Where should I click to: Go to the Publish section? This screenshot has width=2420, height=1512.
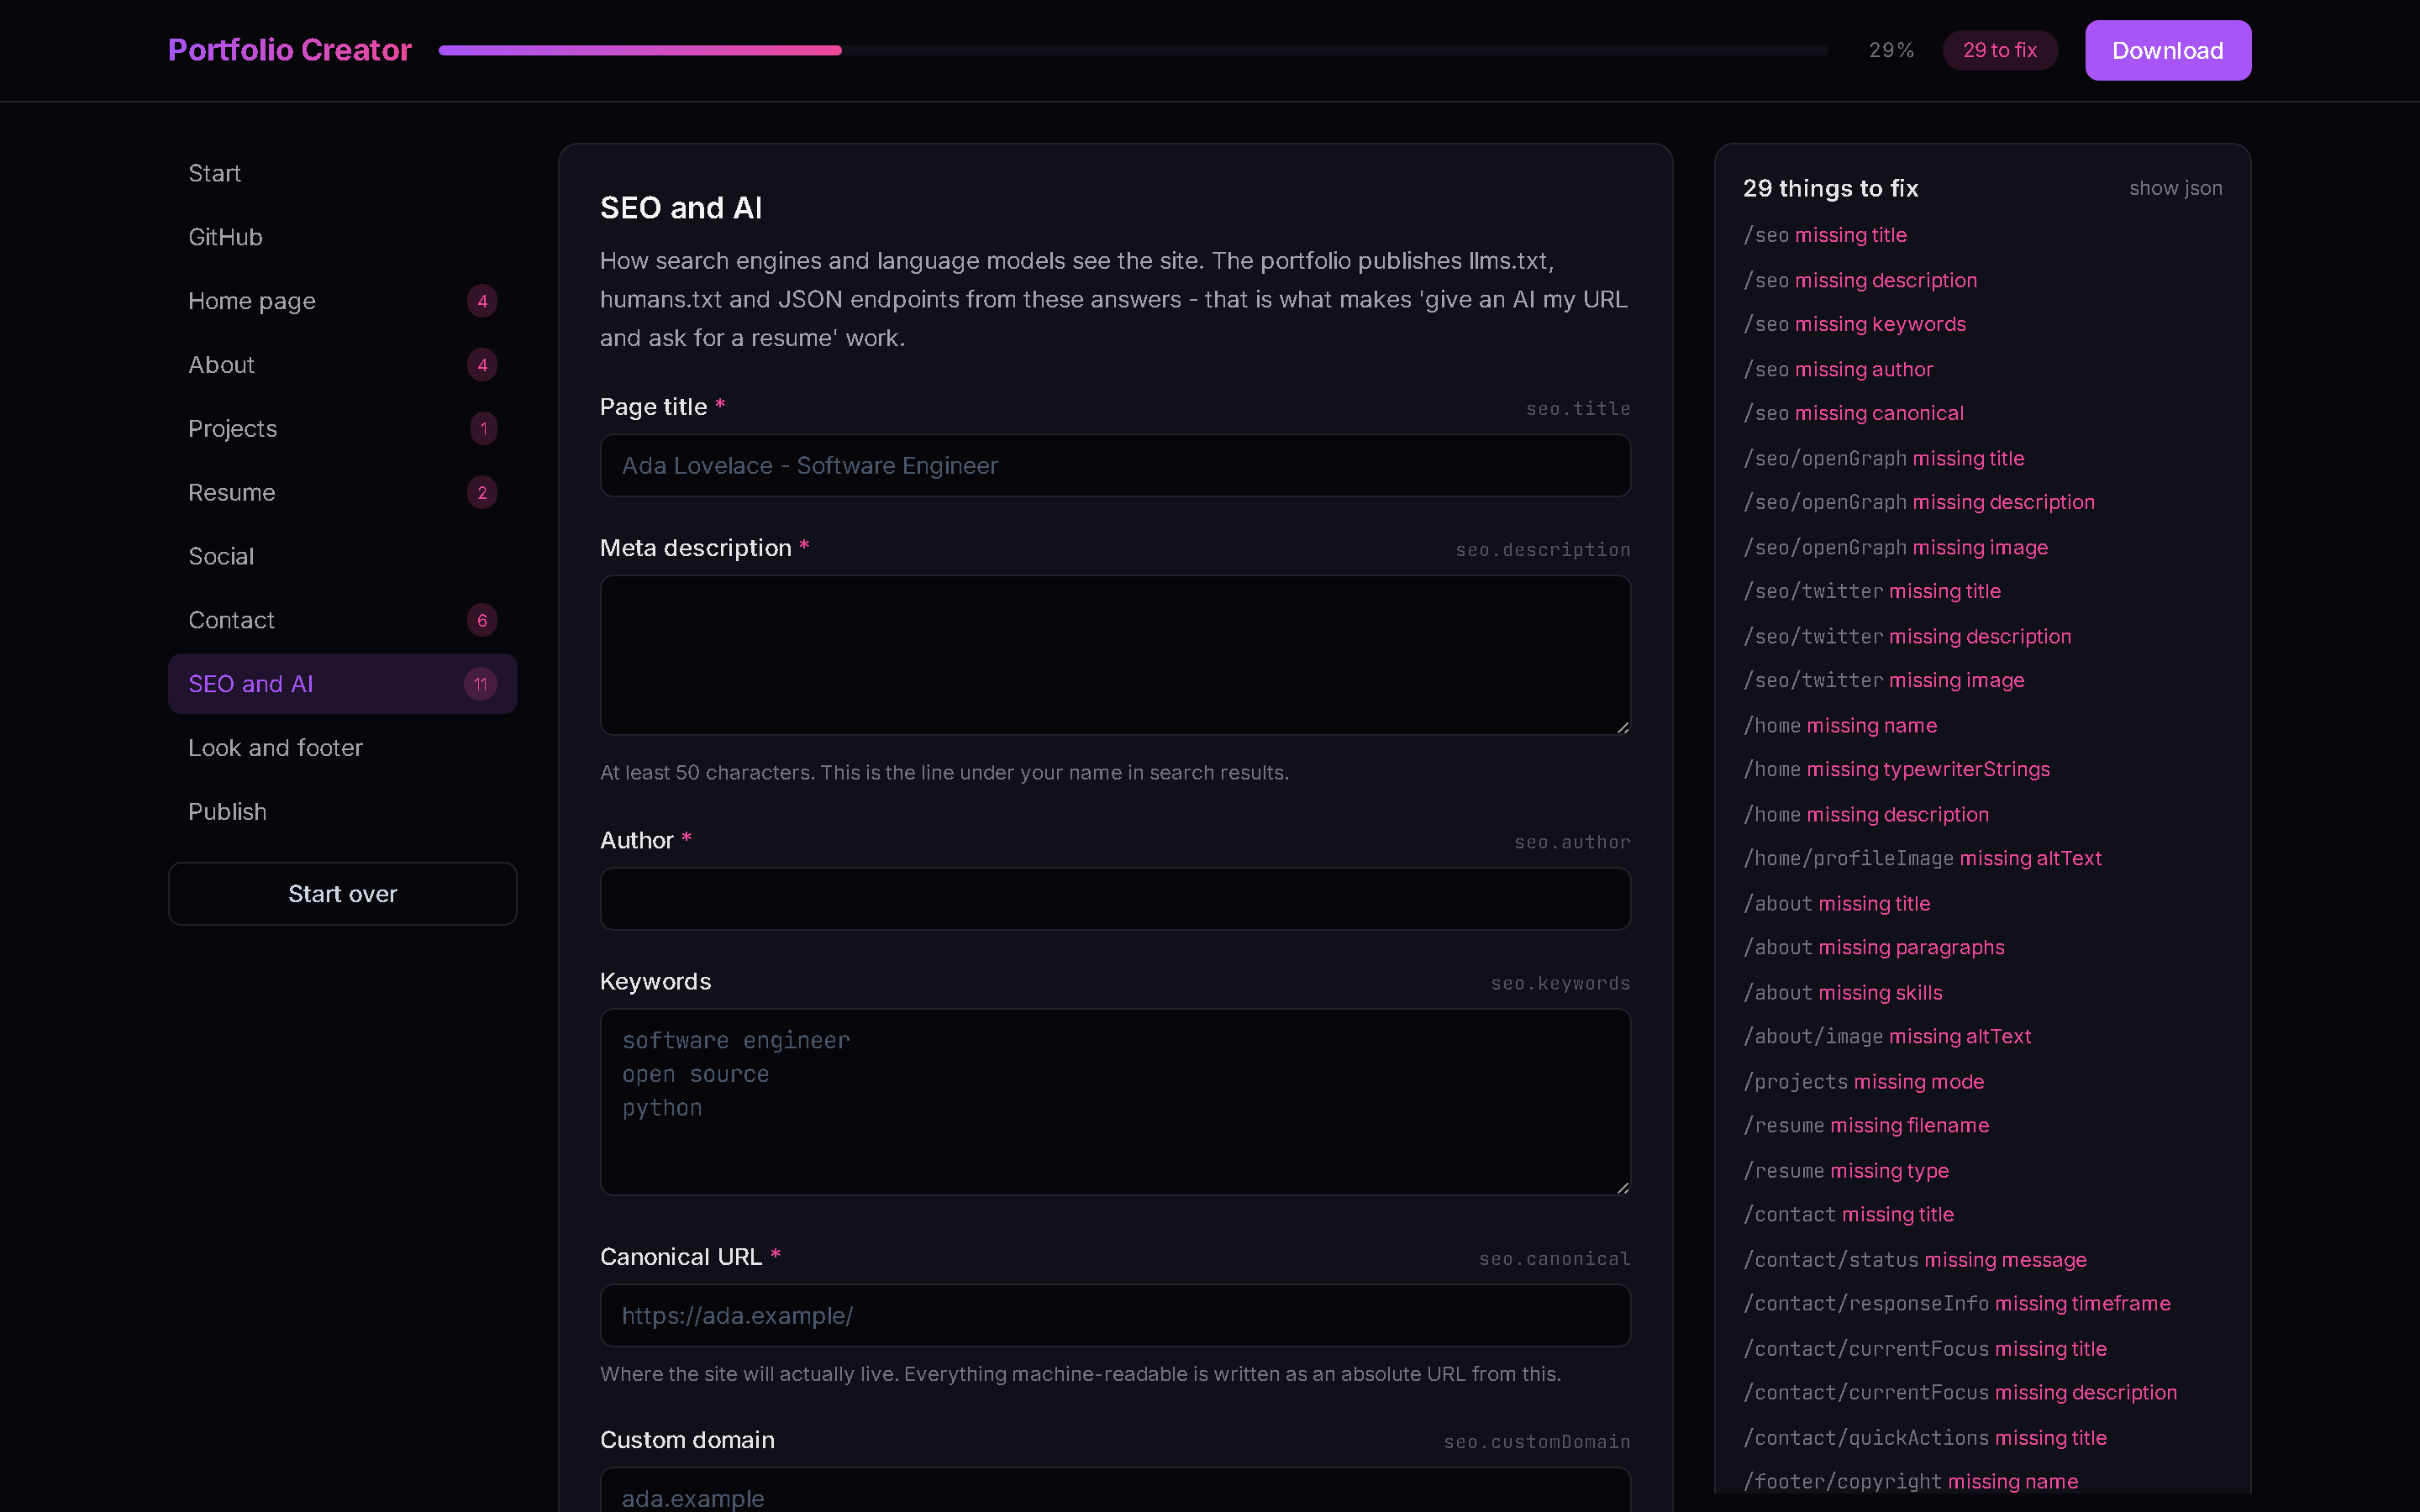[x=342, y=812]
